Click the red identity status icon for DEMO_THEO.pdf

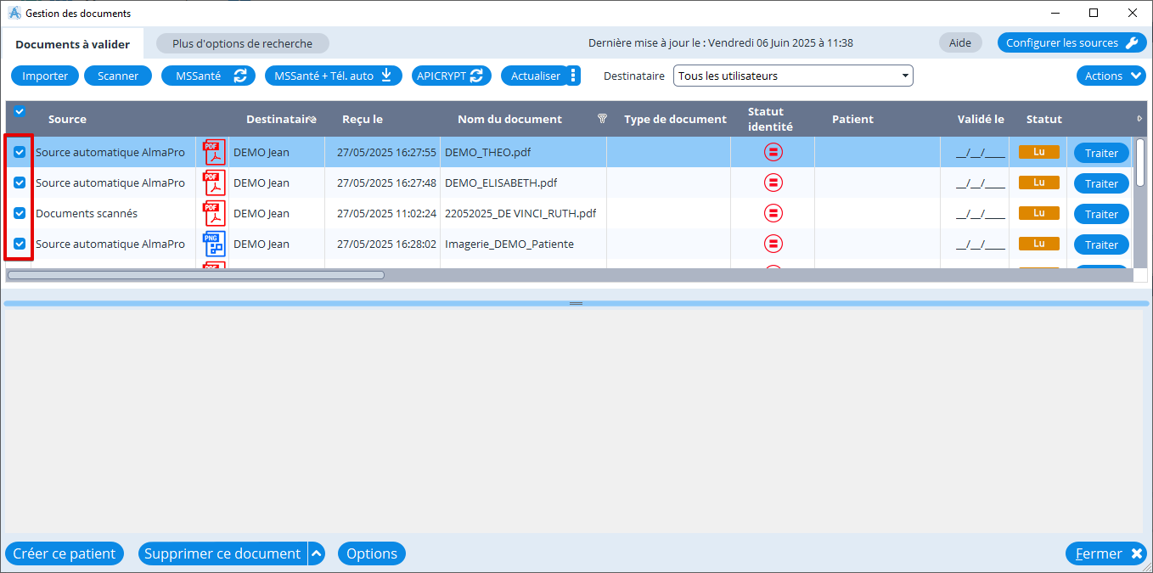pos(773,153)
